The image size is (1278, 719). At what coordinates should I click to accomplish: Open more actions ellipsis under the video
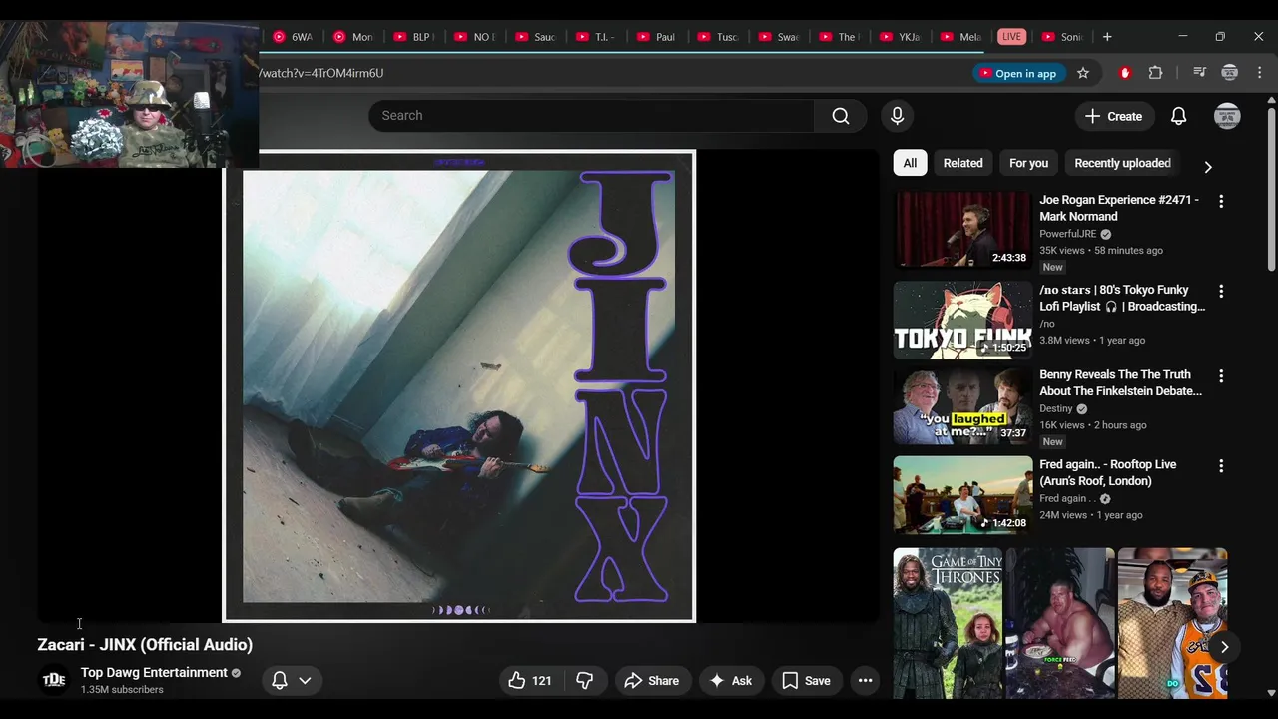click(865, 681)
